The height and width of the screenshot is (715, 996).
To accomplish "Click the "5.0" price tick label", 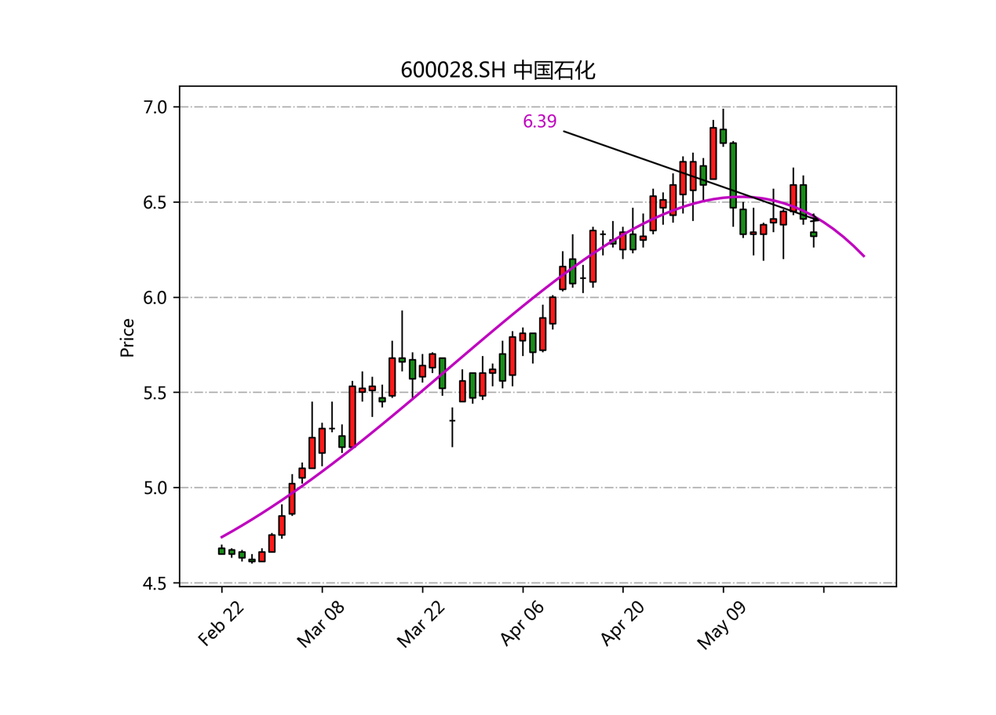I will point(157,488).
